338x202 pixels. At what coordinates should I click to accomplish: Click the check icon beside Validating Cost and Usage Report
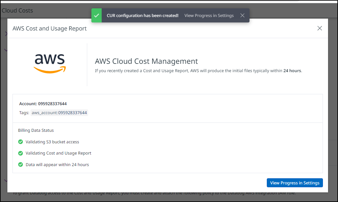coord(21,153)
